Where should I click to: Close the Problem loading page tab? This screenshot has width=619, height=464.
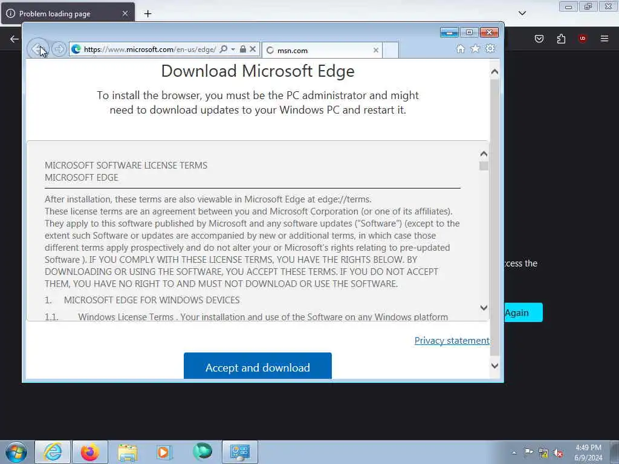125,13
